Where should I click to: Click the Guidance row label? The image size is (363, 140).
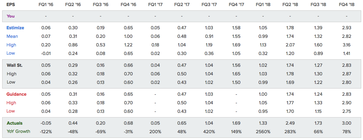pos(16,94)
